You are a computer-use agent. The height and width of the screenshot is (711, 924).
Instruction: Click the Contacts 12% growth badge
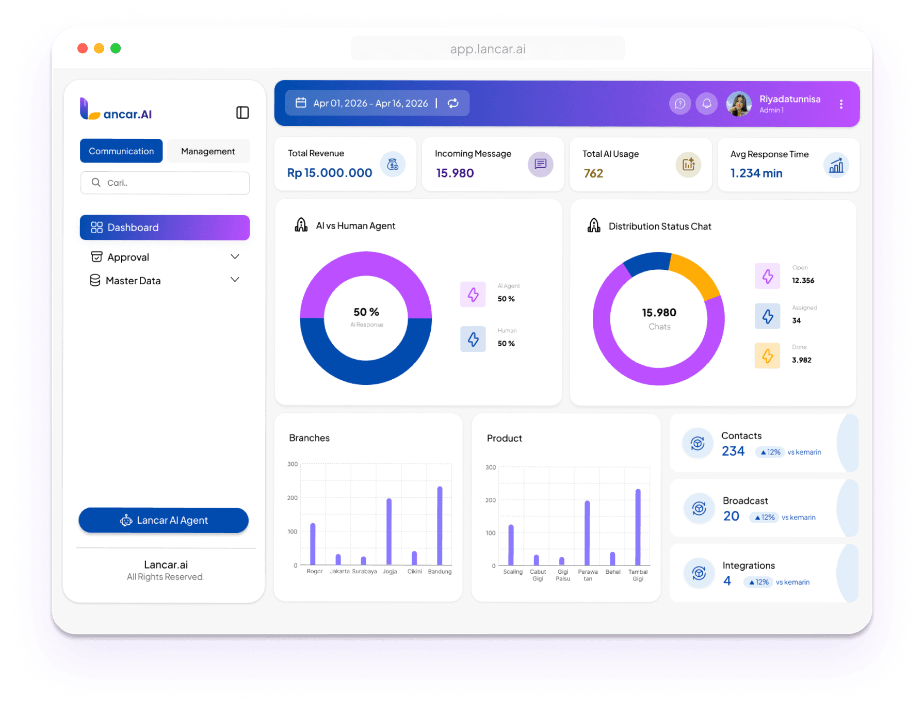(x=770, y=452)
